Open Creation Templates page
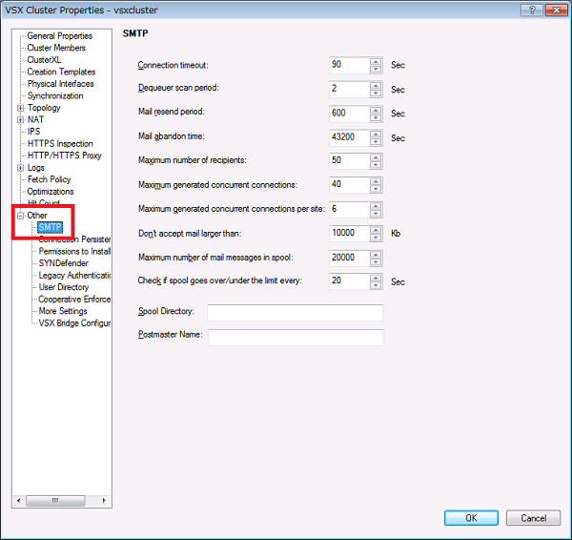The image size is (572, 540). pyautogui.click(x=61, y=72)
